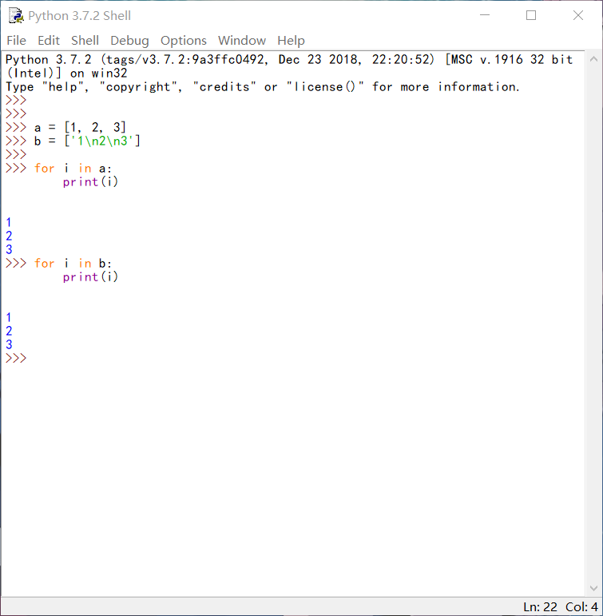Open the Shell menu
Screen dimensions: 603x616
coord(85,41)
